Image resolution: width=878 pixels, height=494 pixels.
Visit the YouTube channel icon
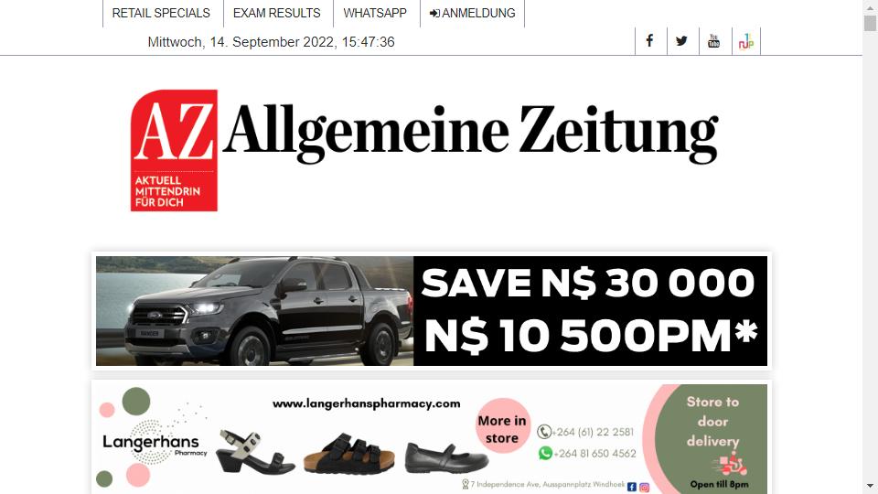coord(714,41)
